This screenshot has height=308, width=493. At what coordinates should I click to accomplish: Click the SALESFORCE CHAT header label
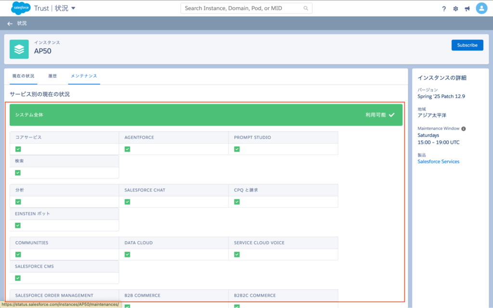pos(145,190)
